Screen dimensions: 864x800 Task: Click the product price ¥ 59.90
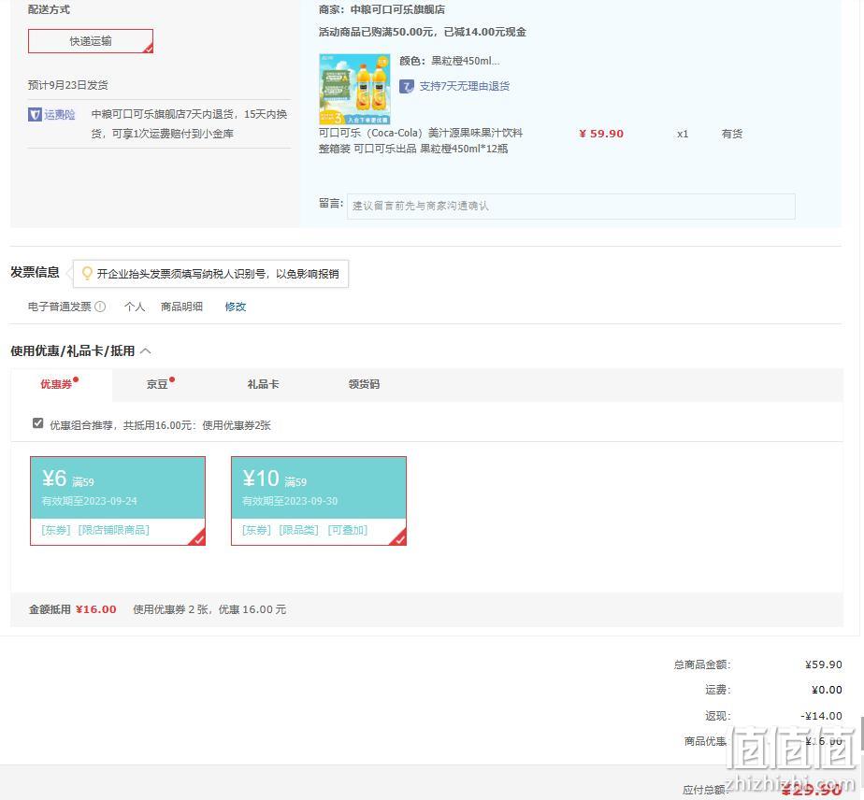[601, 134]
